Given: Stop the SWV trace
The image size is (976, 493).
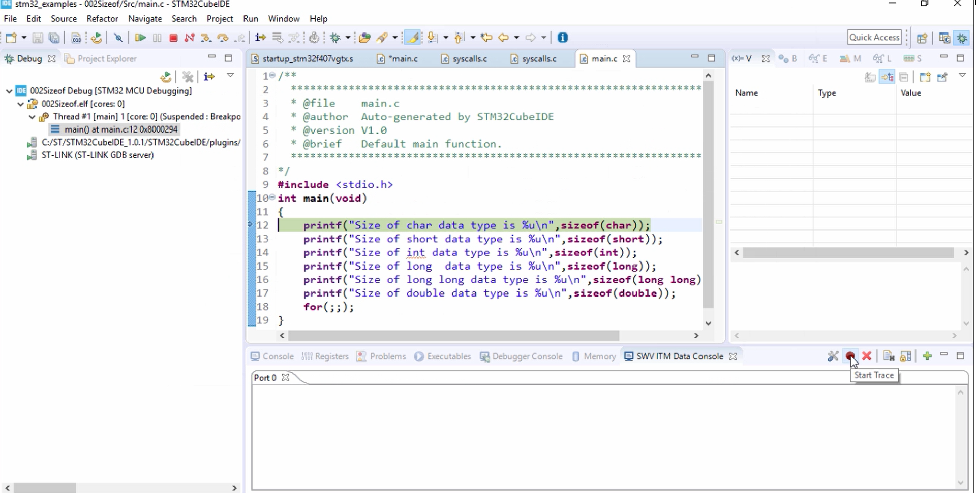Looking at the screenshot, I should click(867, 356).
